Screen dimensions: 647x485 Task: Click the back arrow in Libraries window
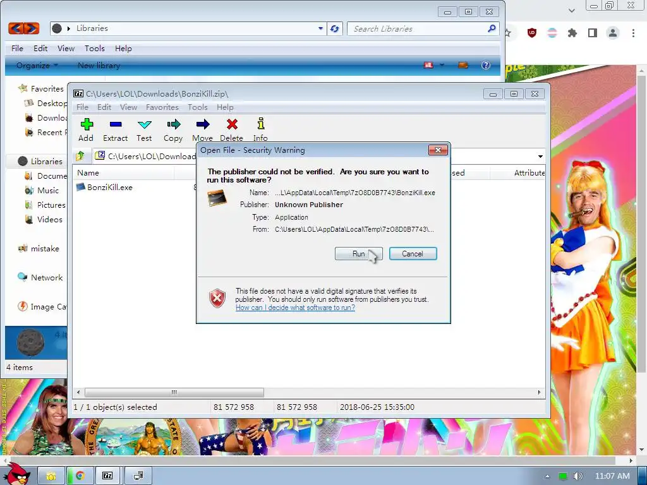(x=16, y=28)
